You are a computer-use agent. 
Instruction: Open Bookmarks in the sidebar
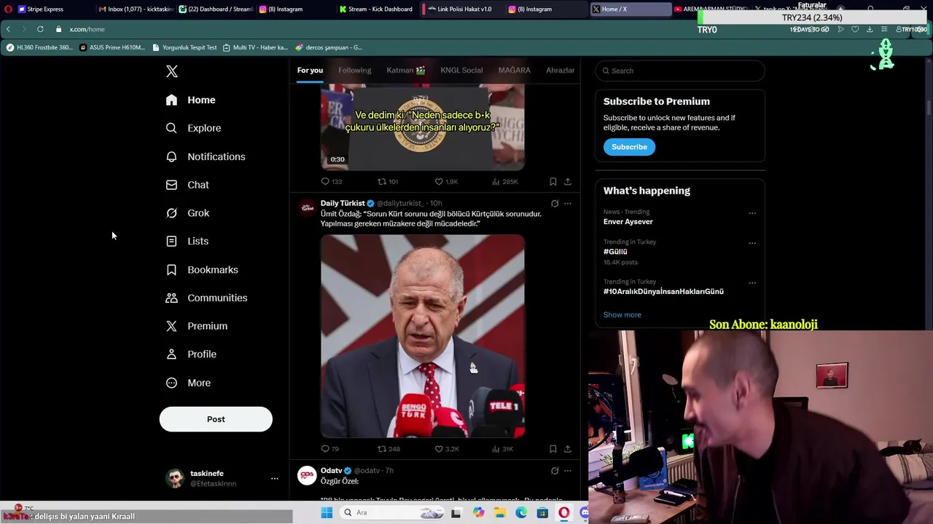pyautogui.click(x=202, y=269)
